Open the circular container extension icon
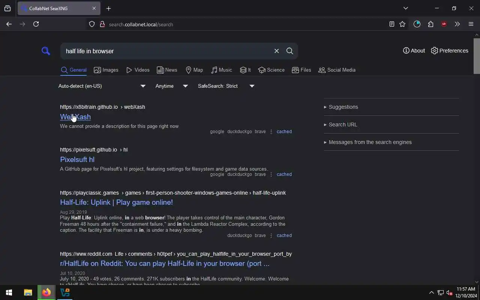The height and width of the screenshot is (300, 480). pos(417,24)
